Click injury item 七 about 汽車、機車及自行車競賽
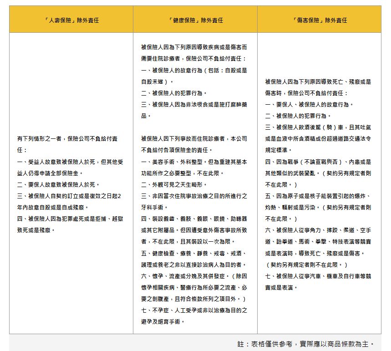 coord(318,276)
